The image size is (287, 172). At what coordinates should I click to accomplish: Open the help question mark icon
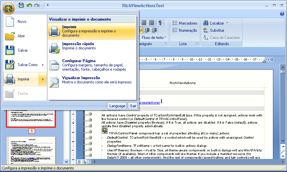click(282, 14)
